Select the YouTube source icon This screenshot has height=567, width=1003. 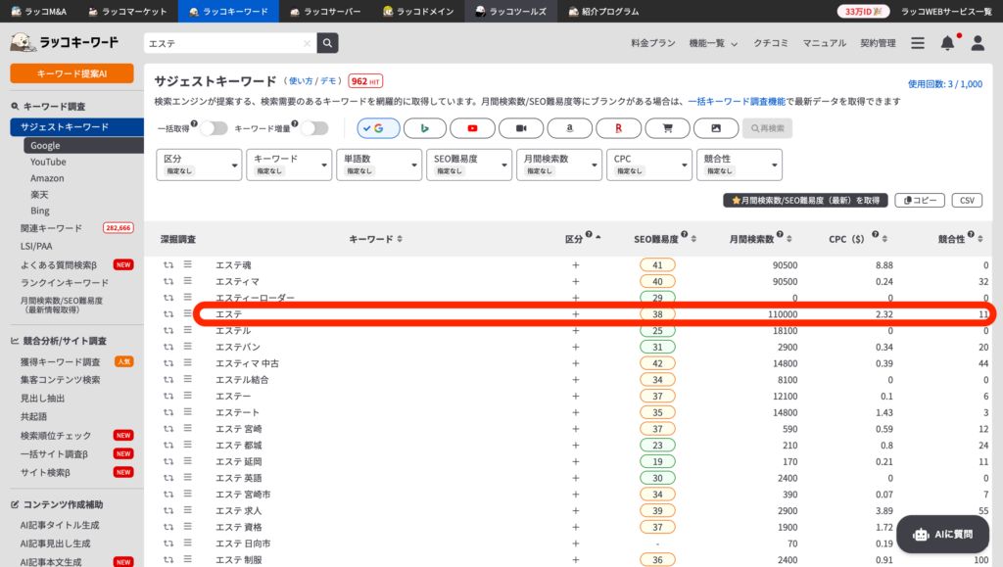(473, 128)
